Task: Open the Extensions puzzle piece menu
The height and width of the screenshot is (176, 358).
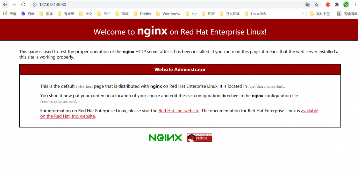Action: [x=337, y=4]
